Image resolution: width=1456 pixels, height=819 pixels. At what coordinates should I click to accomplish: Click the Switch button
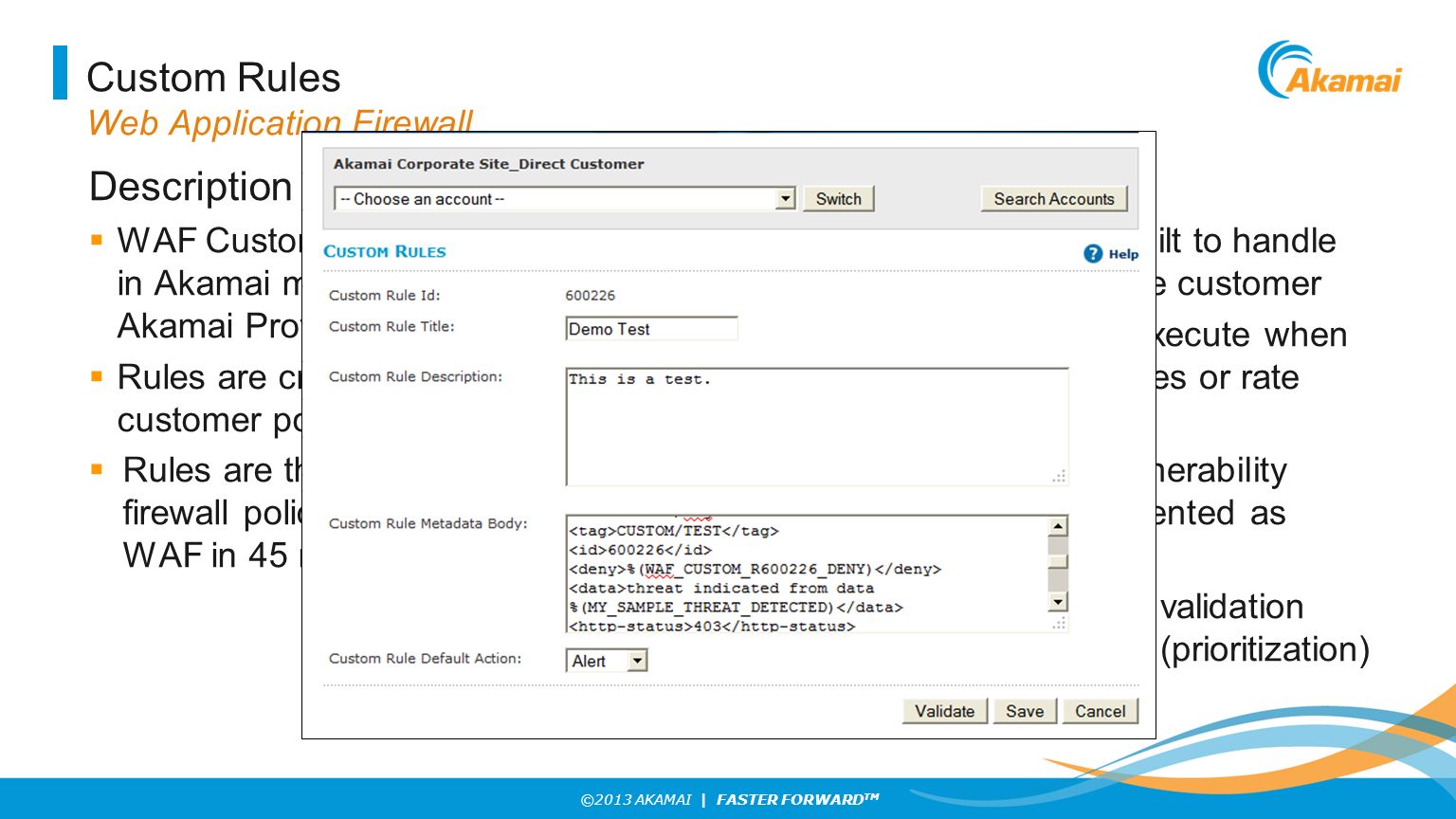click(838, 199)
